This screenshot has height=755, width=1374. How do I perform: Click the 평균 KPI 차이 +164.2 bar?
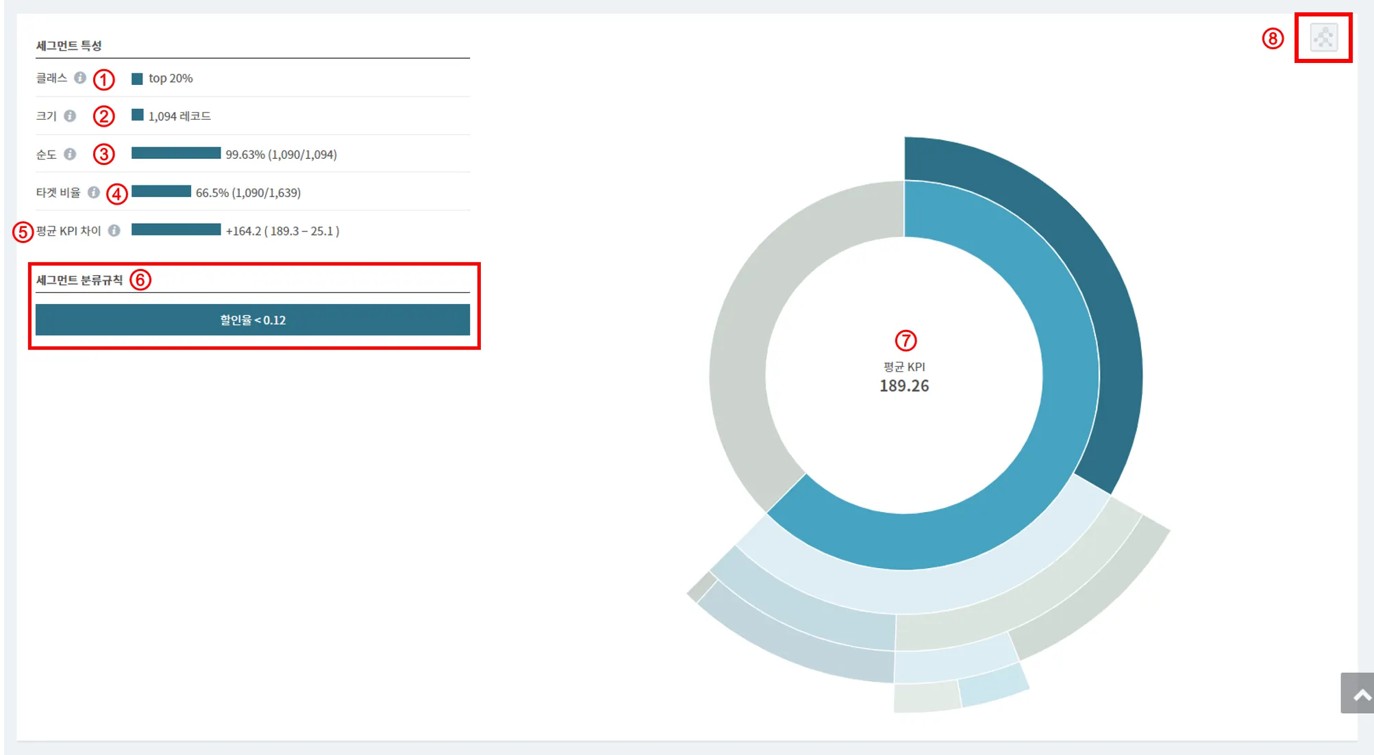click(176, 230)
